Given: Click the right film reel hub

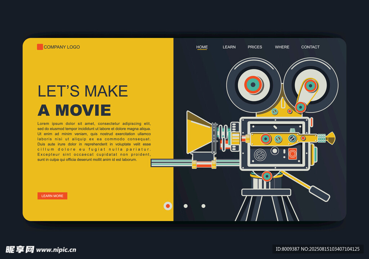Looking at the screenshot, I should 310,85.
